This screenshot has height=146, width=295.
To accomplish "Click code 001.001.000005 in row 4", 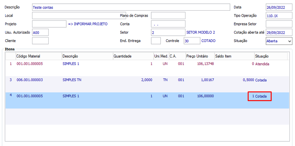I will point(30,96).
